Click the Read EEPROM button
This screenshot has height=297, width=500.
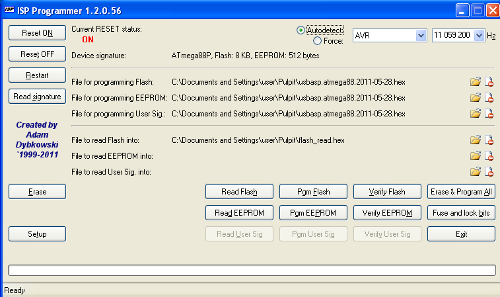[x=239, y=213]
